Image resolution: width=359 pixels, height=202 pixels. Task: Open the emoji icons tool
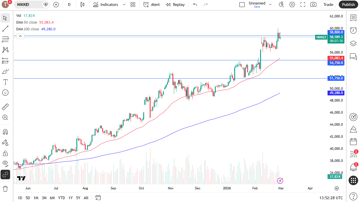pos(5,93)
